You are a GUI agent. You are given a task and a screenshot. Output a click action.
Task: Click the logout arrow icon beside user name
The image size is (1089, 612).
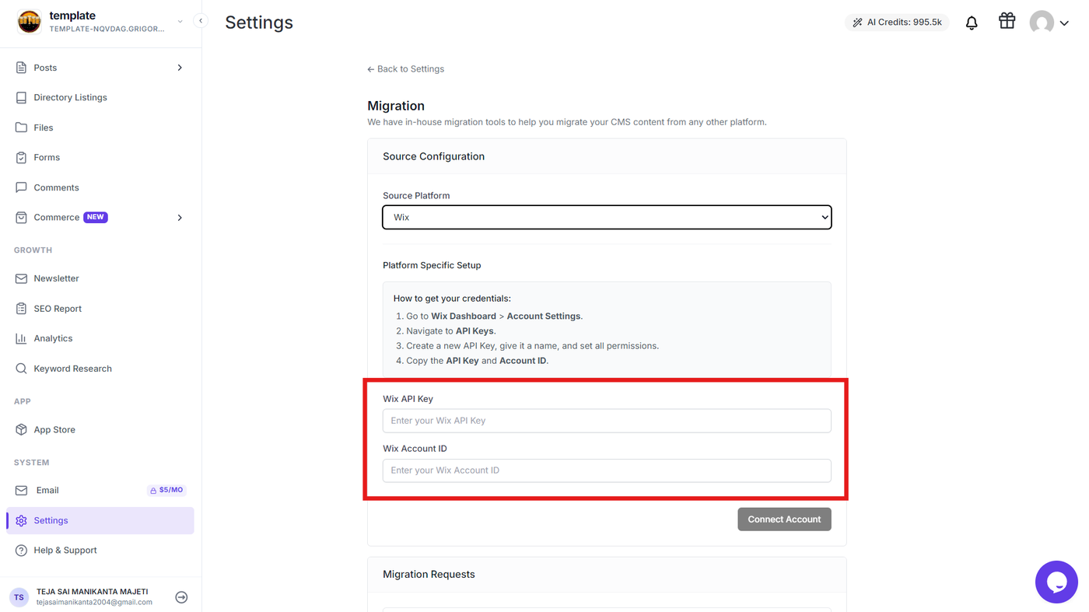tap(181, 597)
